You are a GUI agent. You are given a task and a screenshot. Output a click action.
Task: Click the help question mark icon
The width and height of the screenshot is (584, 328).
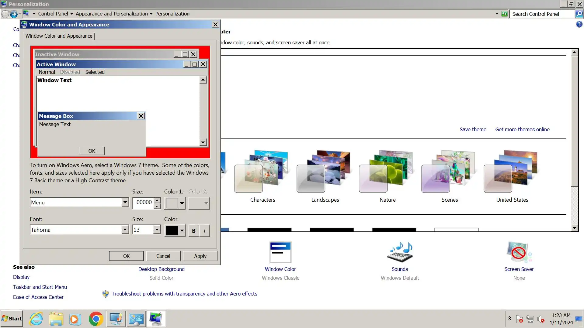pos(579,24)
